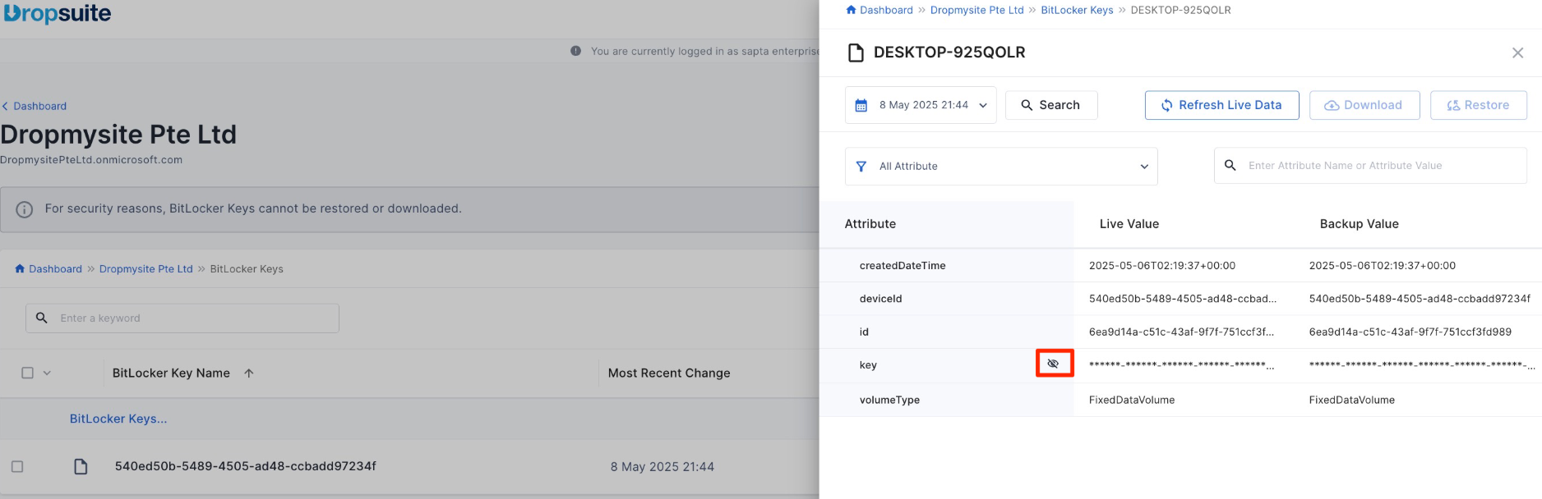Click the home icon in panel breadcrumb
The image size is (1542, 499).
(851, 10)
